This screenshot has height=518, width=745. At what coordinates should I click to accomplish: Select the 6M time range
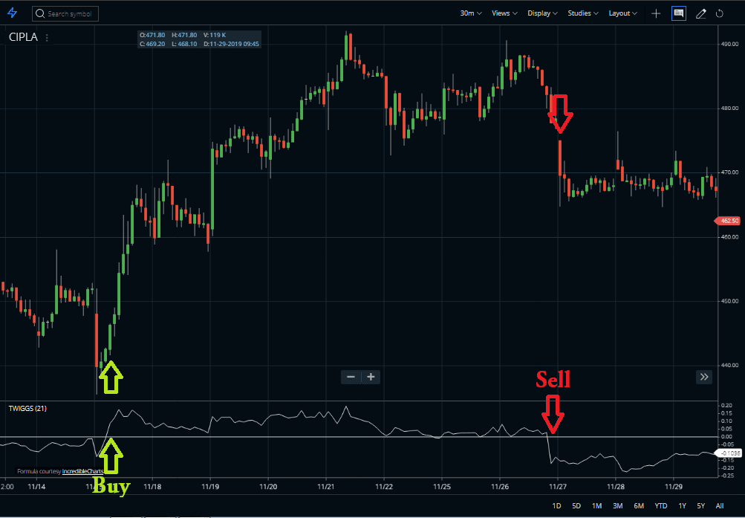639,505
